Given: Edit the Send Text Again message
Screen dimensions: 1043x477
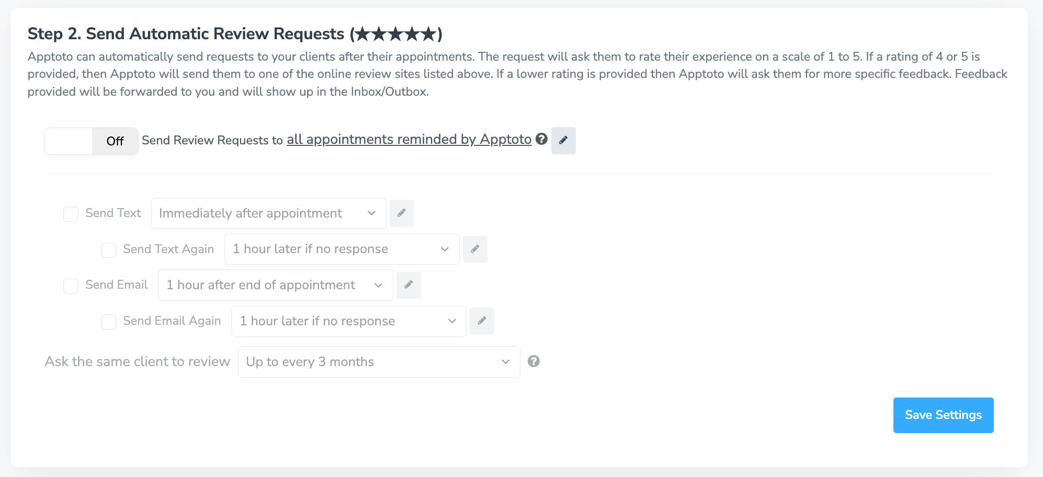Looking at the screenshot, I should tap(475, 249).
